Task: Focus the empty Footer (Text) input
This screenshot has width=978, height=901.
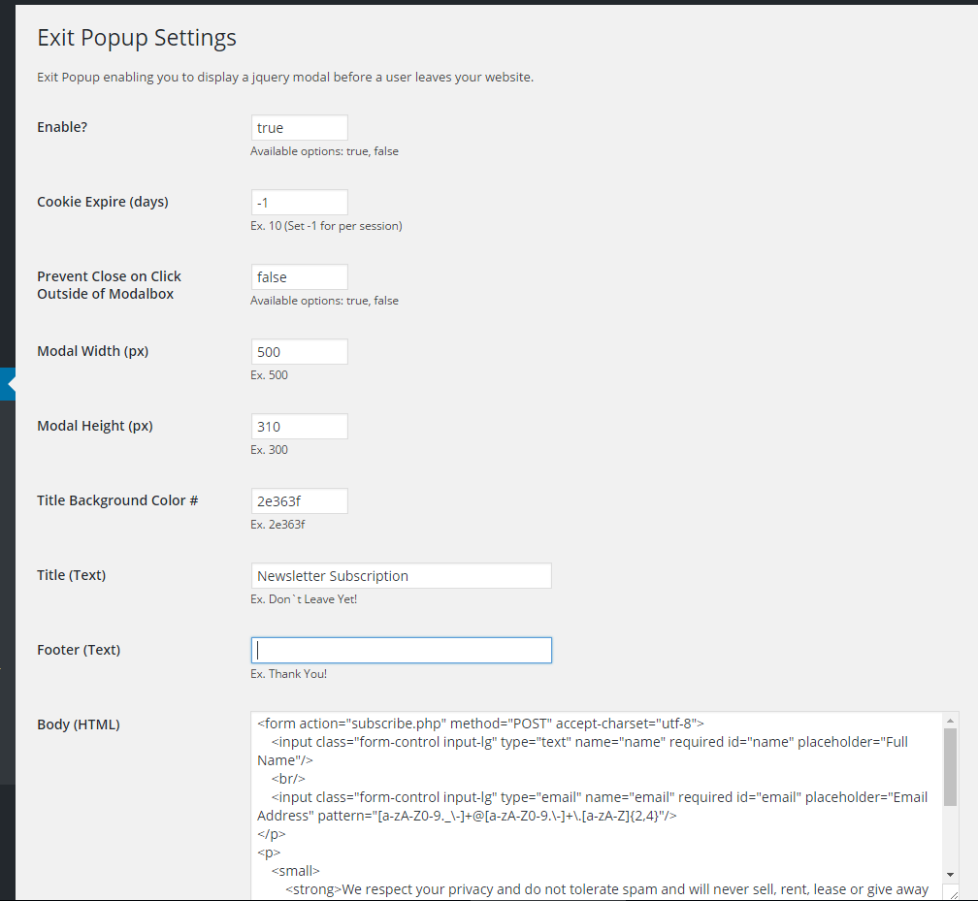Action: point(401,651)
